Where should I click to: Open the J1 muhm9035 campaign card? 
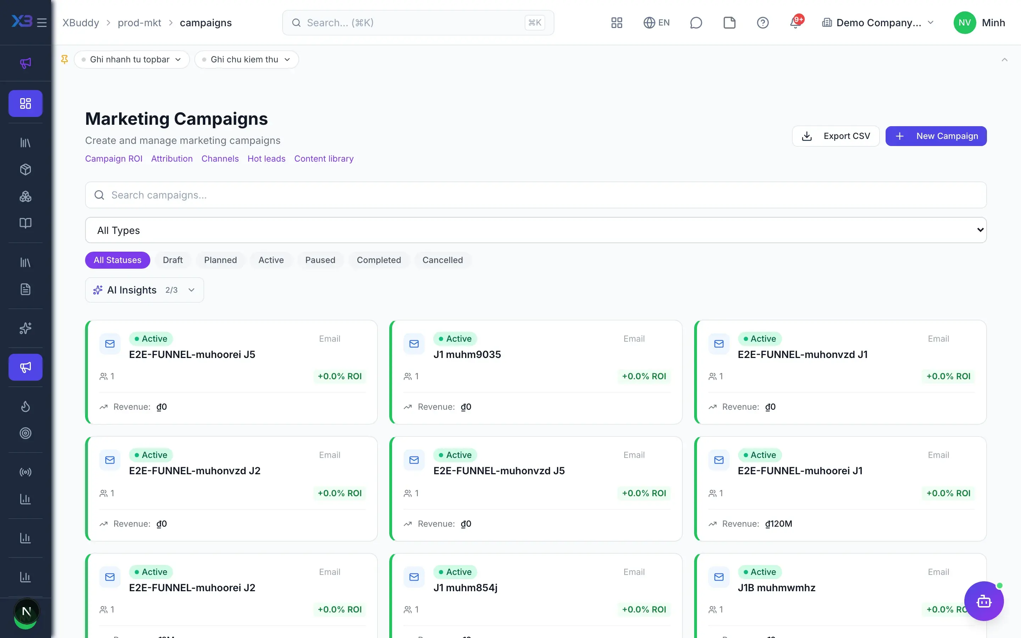(535, 372)
